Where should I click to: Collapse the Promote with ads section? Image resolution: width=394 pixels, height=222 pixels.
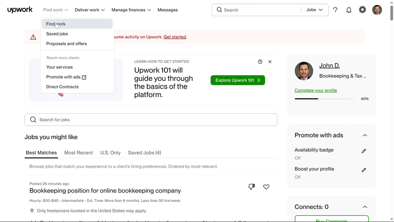[x=365, y=135]
